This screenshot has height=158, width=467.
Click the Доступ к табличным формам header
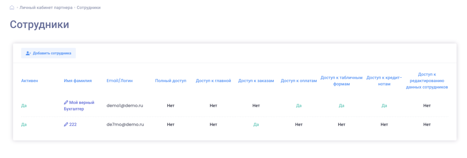341,81
